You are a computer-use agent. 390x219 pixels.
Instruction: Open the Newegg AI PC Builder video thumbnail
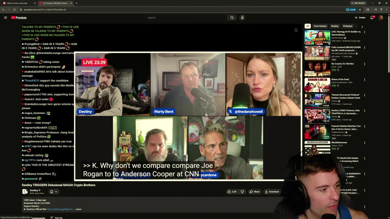317,37
